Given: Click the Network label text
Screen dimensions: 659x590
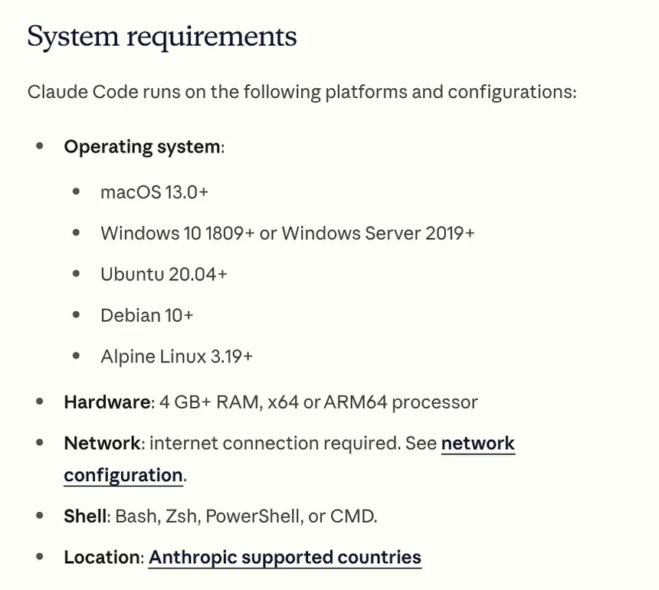Looking at the screenshot, I should (x=102, y=444).
